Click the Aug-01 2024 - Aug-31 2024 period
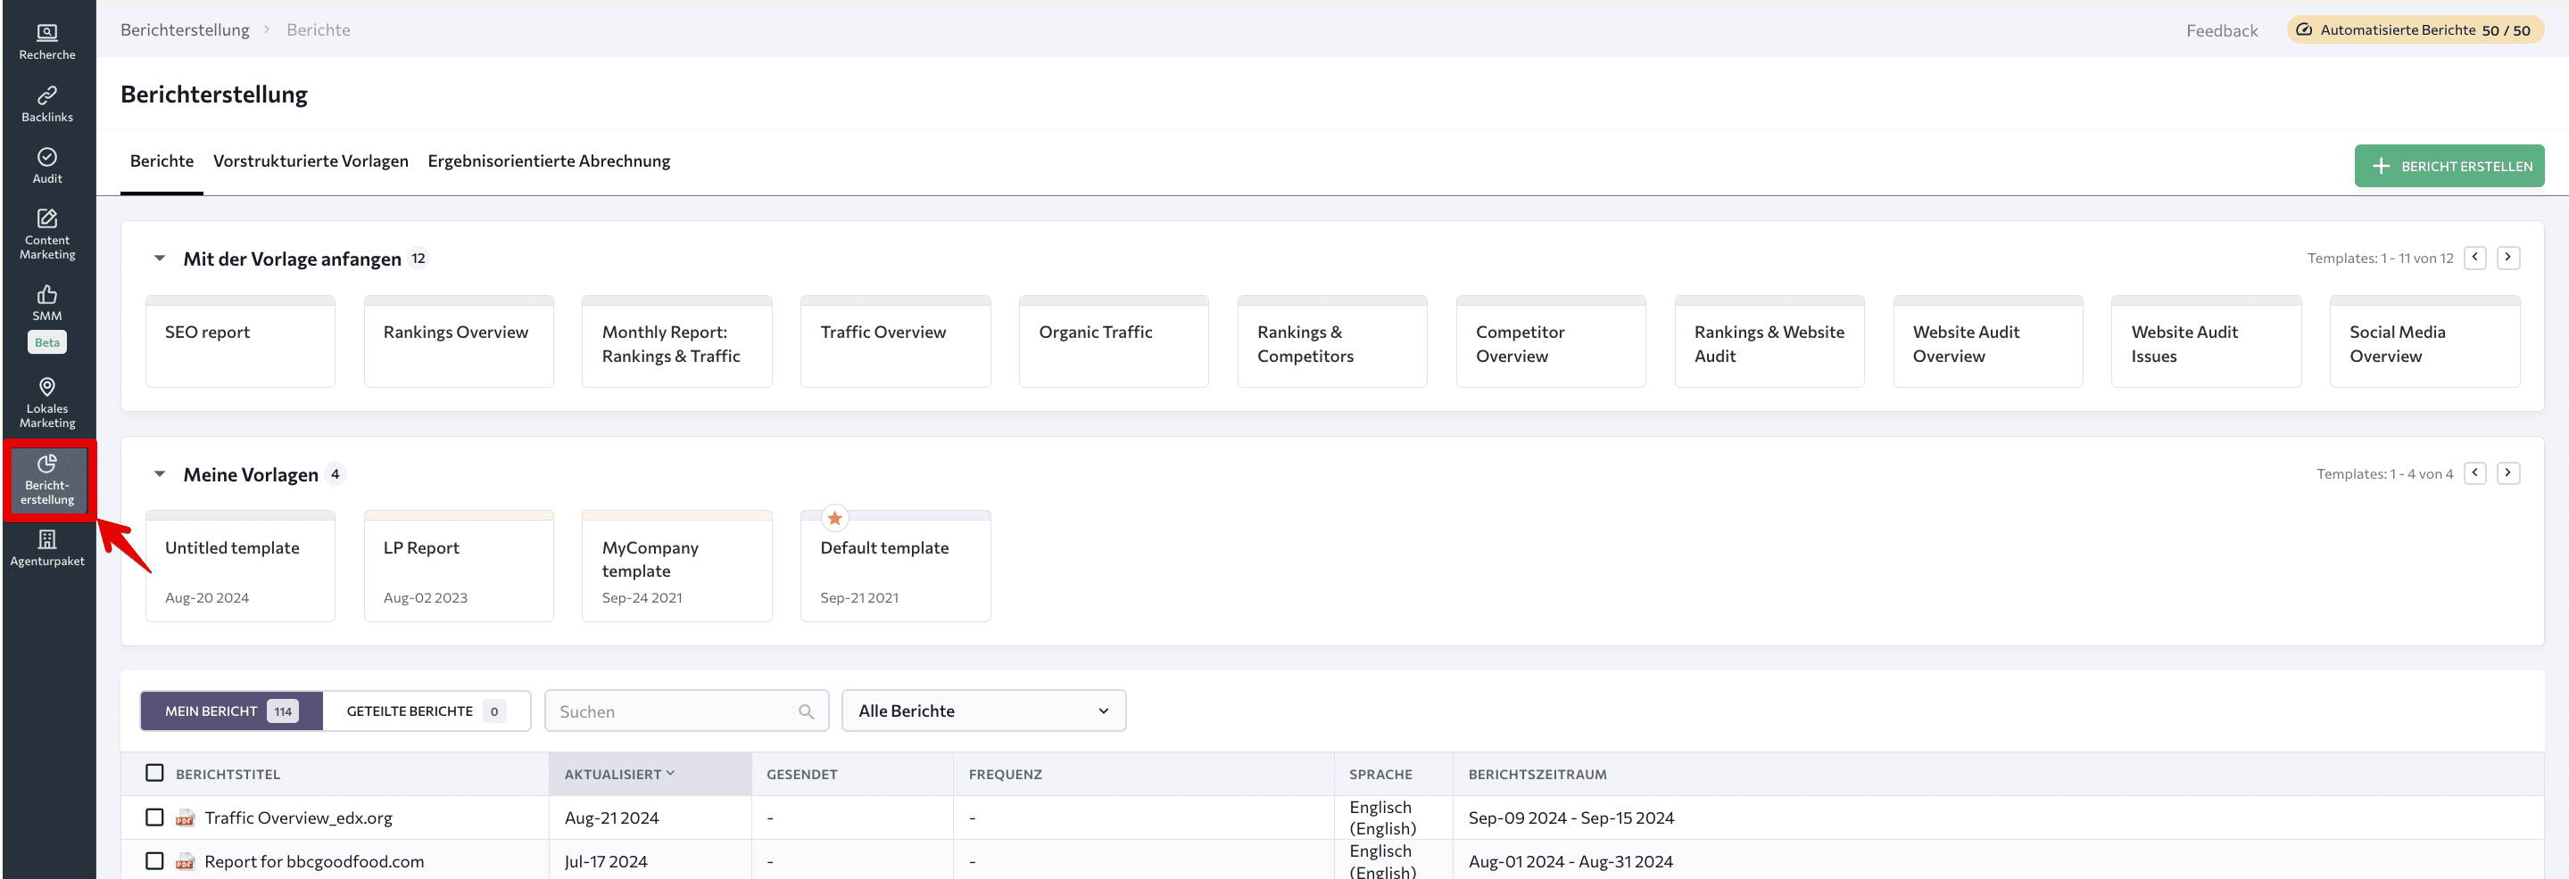2569x879 pixels. 1570,862
